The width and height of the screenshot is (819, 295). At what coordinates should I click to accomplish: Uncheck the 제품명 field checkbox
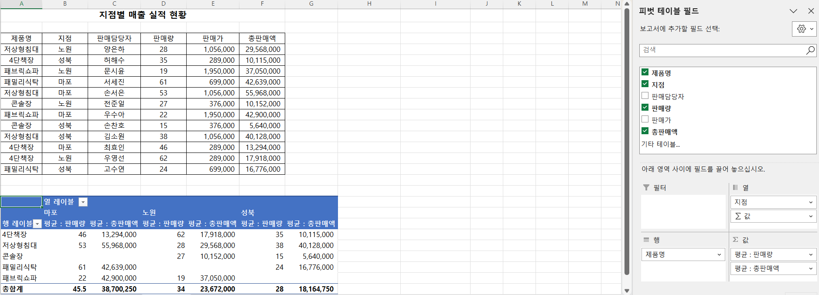(645, 72)
